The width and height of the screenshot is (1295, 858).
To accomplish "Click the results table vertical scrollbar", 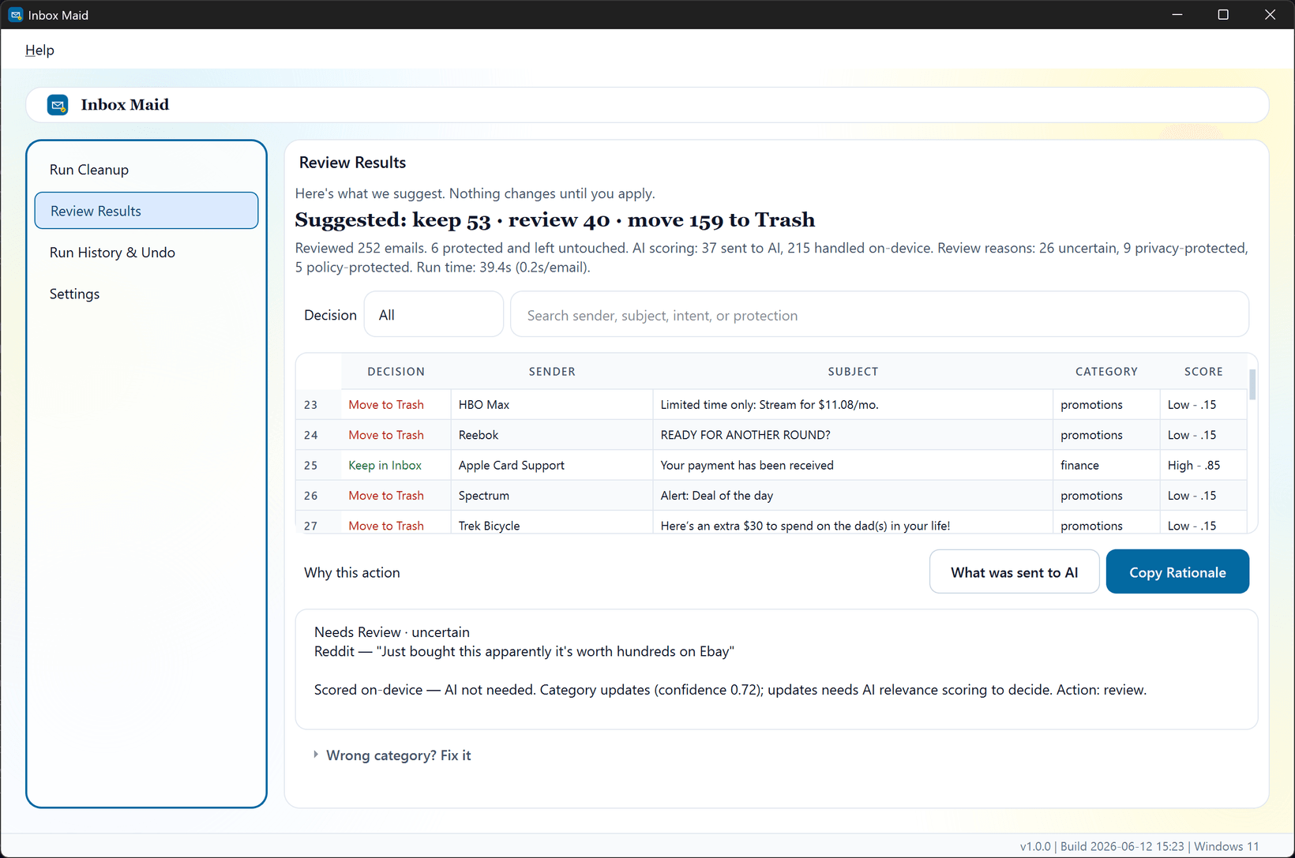I will tap(1252, 384).
